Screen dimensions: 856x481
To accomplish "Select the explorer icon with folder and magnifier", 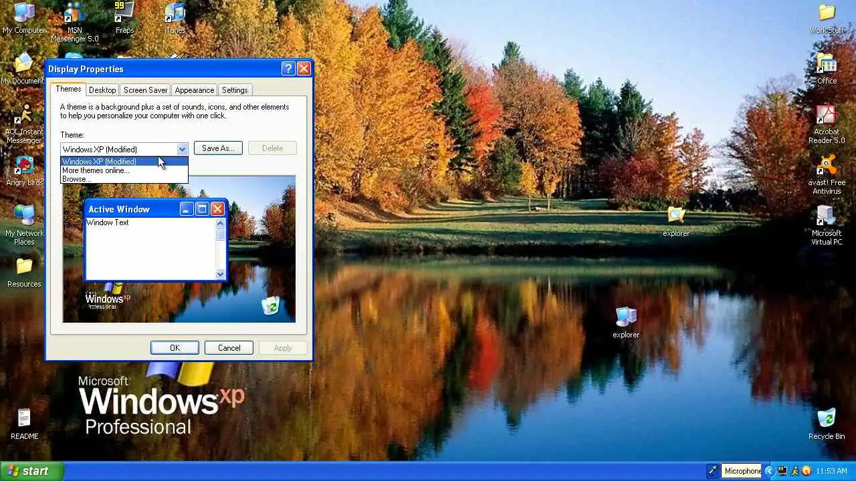I will (x=676, y=221).
